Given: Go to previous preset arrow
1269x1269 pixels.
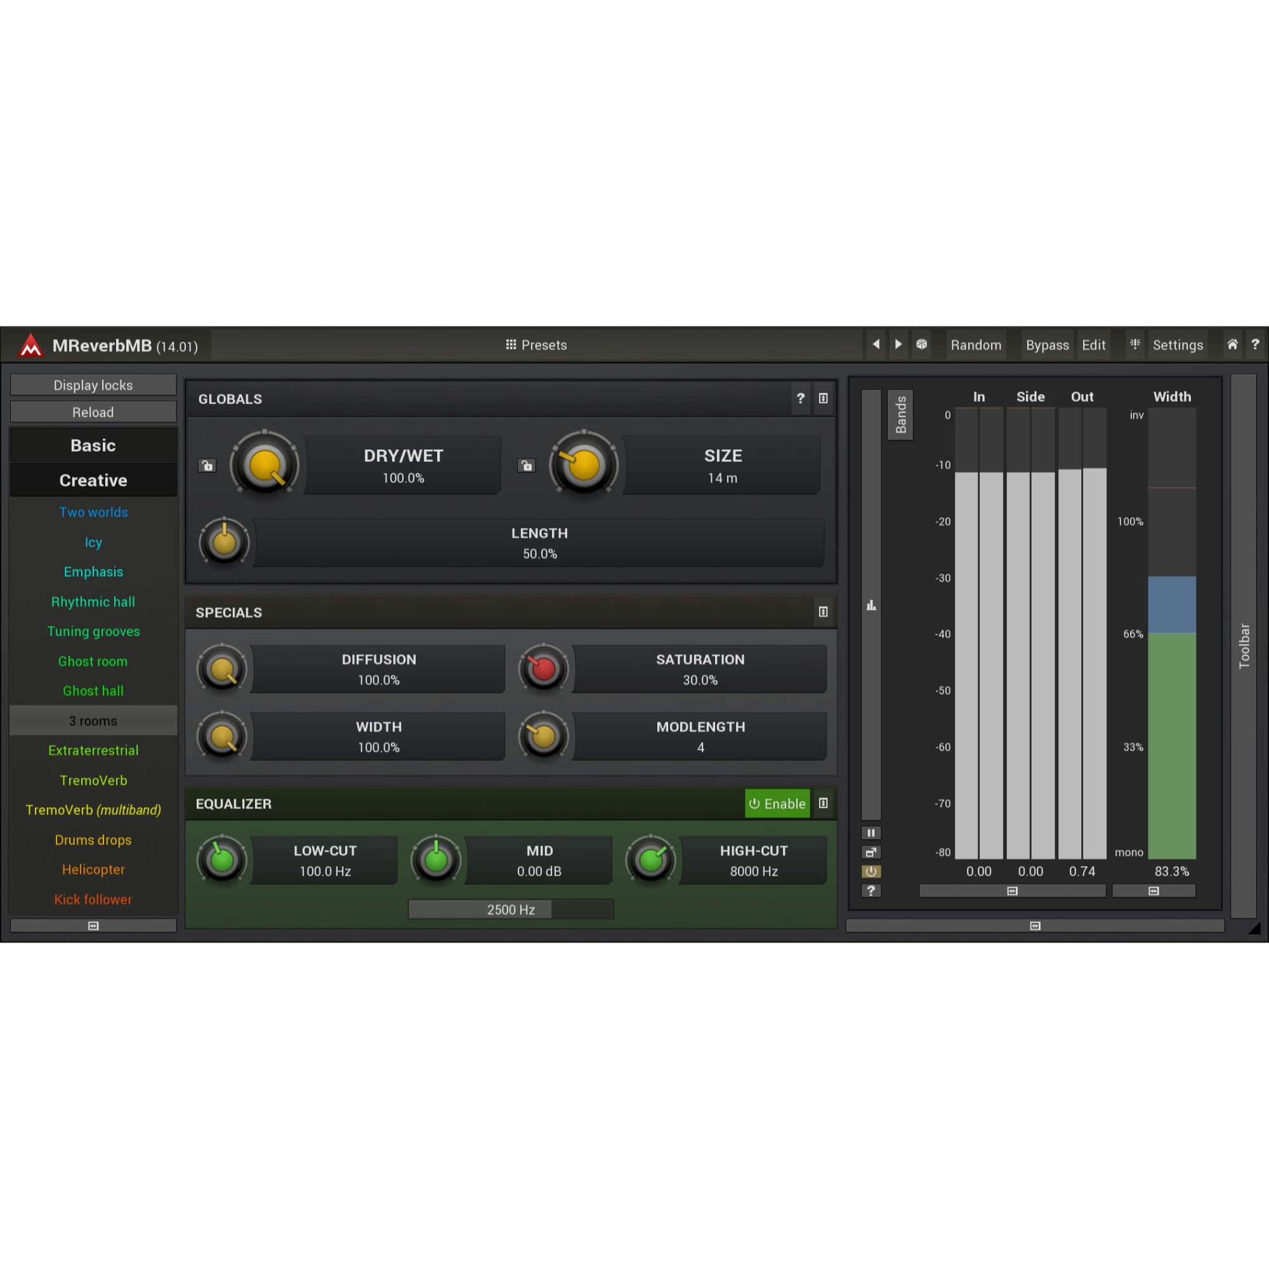Looking at the screenshot, I should (x=876, y=344).
